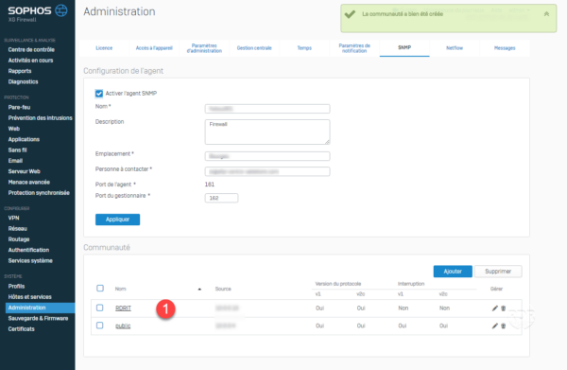This screenshot has width=567, height=370.
Task: Collapse the green success notification with chevron
Action: click(546, 14)
